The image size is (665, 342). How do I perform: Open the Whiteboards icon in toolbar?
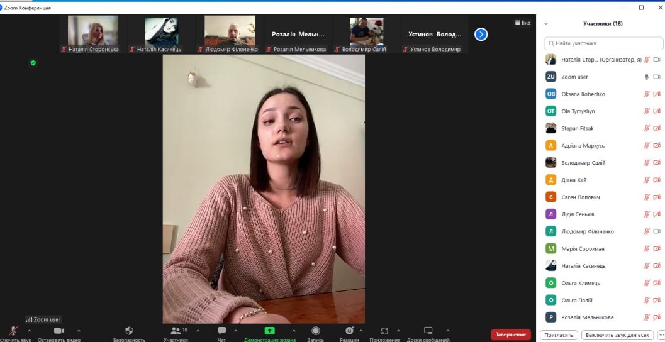[x=428, y=331]
